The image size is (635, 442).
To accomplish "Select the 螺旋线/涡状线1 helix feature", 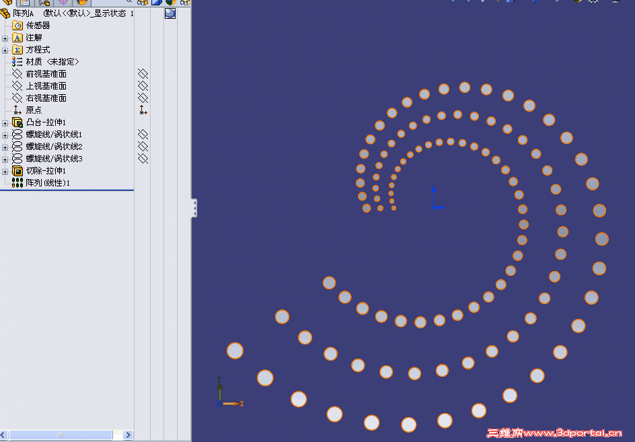I will click(x=47, y=135).
